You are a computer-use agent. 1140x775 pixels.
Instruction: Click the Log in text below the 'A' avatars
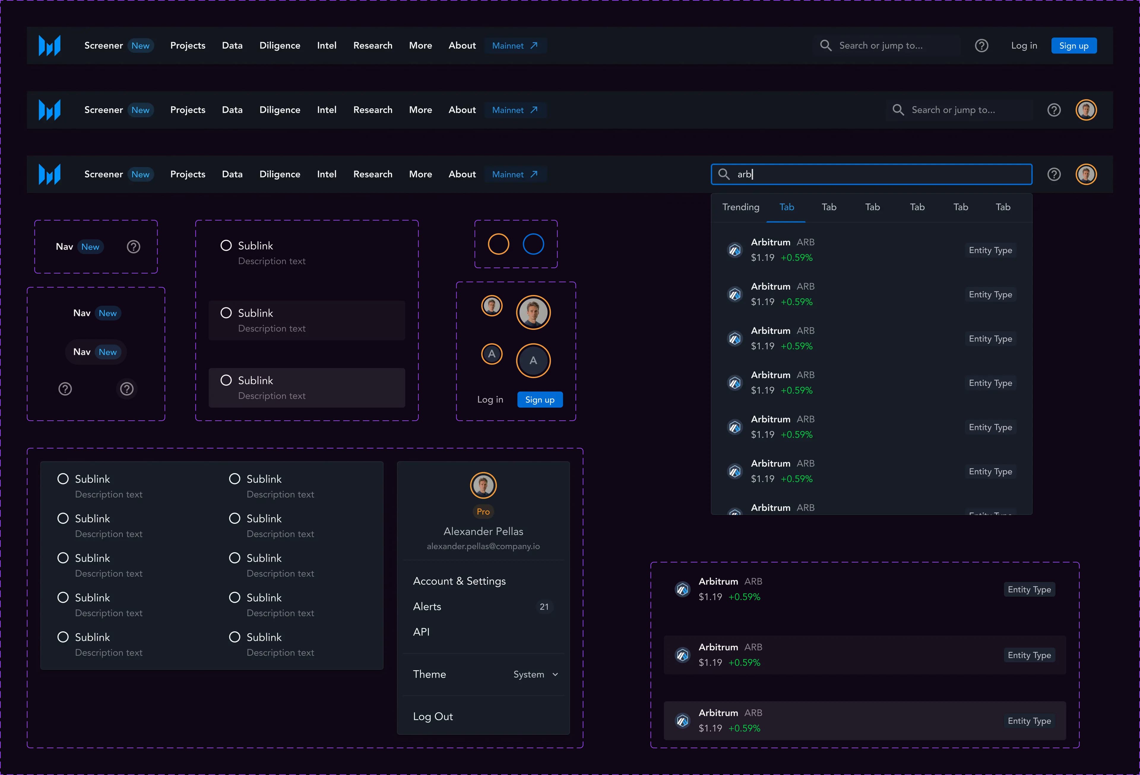click(x=490, y=400)
